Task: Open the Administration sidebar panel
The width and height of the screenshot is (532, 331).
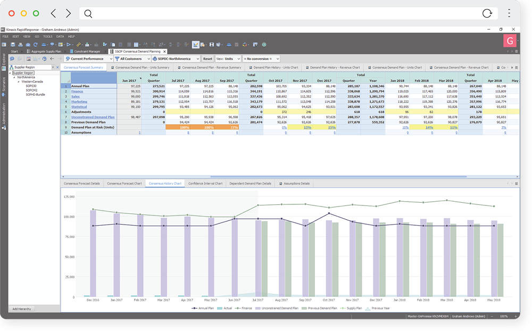Action: coord(4,116)
